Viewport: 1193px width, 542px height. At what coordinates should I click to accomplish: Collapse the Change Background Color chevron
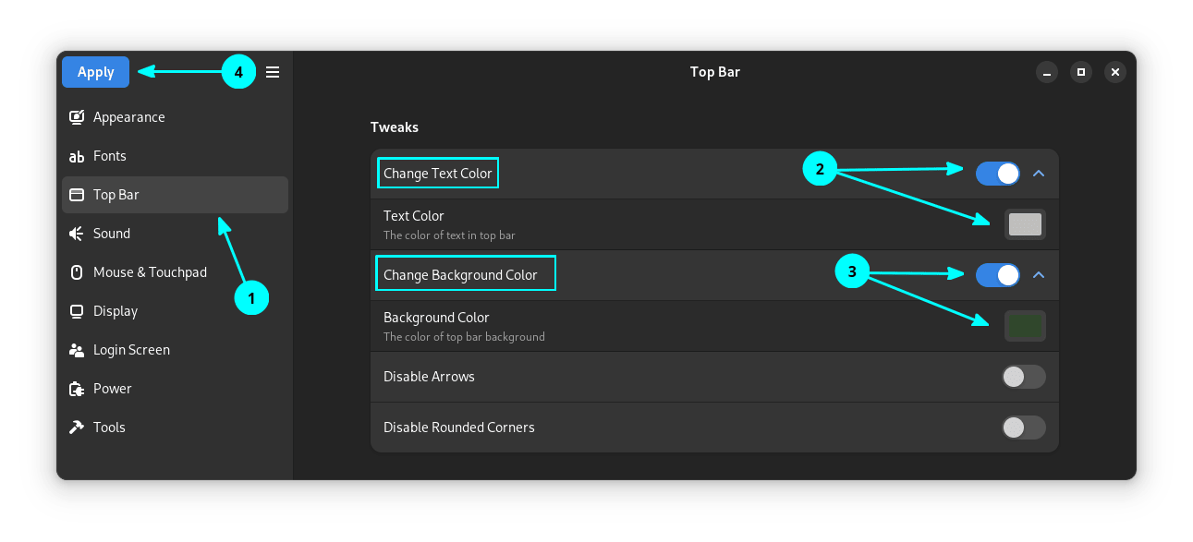click(1039, 274)
